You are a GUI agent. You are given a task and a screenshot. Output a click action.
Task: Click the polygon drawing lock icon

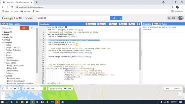[65, 88]
